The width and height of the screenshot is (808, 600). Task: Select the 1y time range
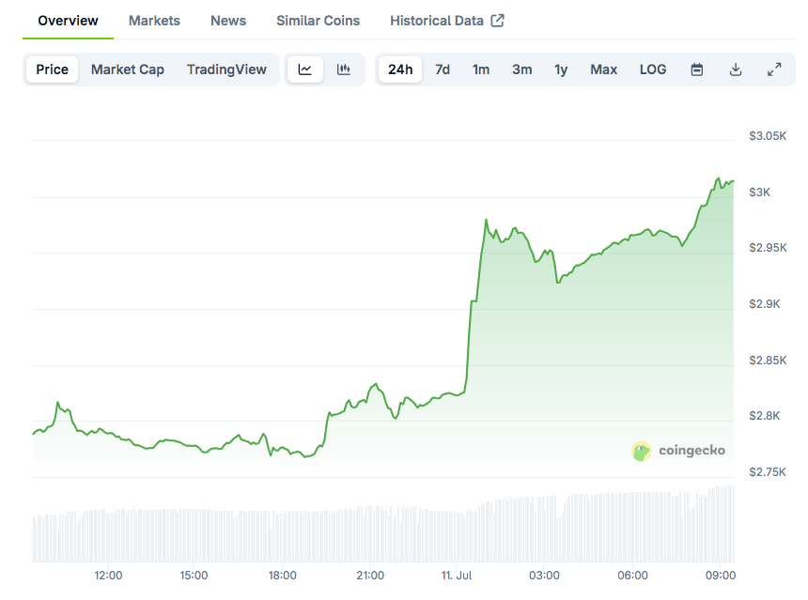[561, 69]
